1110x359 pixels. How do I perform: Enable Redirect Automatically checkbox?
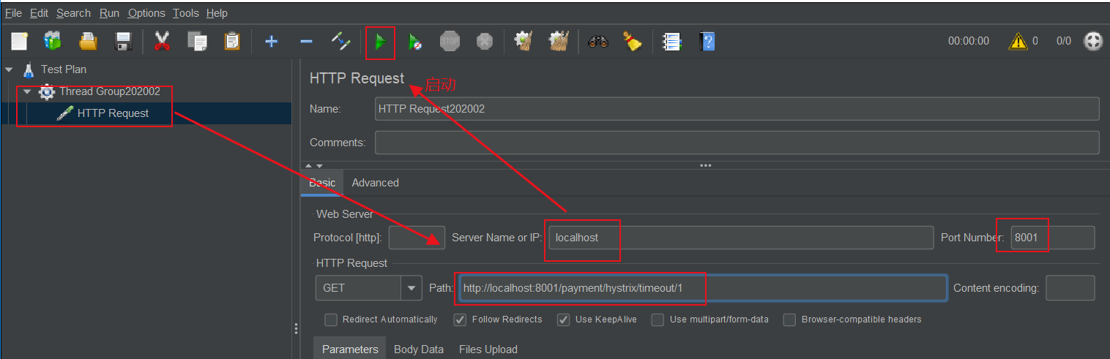[331, 320]
